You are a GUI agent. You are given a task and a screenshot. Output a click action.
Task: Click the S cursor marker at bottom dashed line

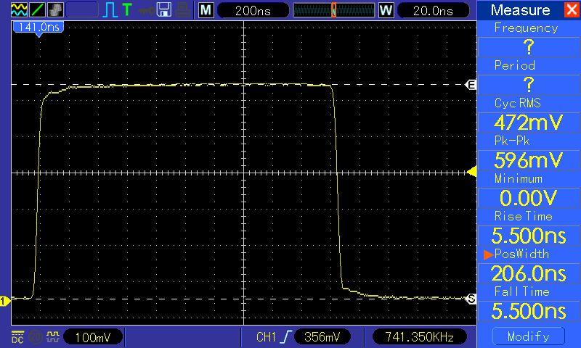pyautogui.click(x=471, y=299)
